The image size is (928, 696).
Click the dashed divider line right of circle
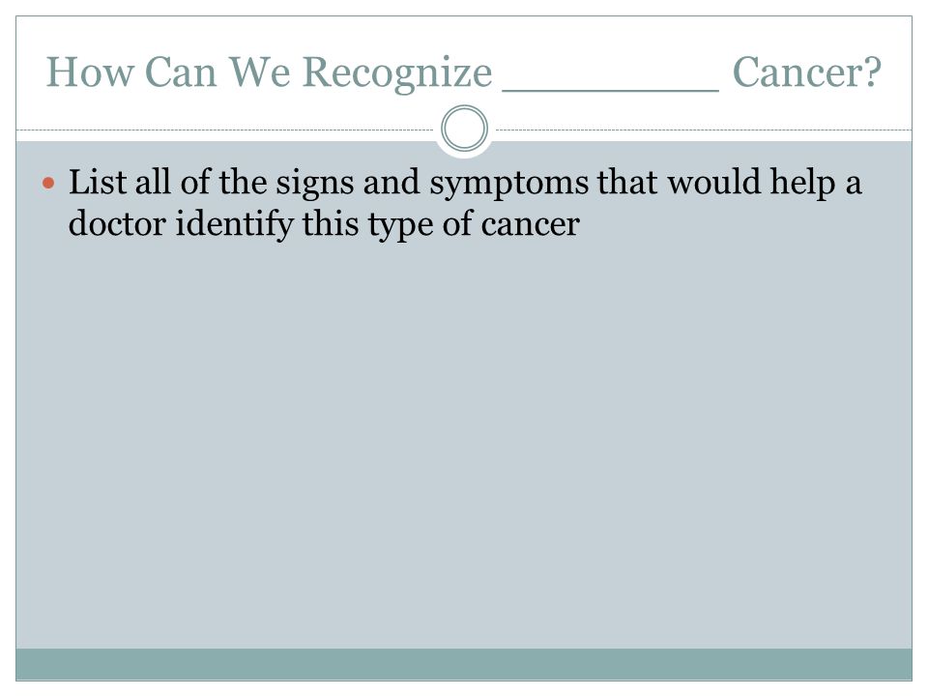click(704, 130)
